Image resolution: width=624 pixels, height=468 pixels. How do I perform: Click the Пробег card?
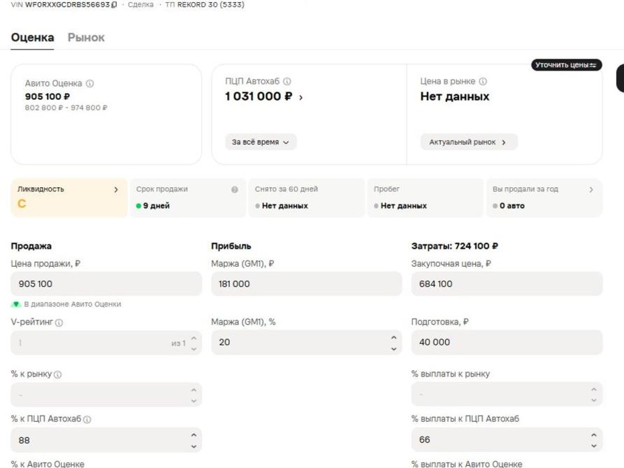click(425, 198)
